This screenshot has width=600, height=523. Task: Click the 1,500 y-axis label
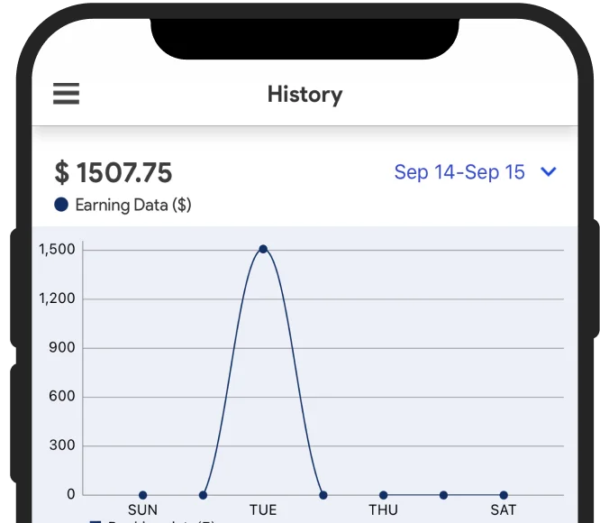tap(57, 250)
